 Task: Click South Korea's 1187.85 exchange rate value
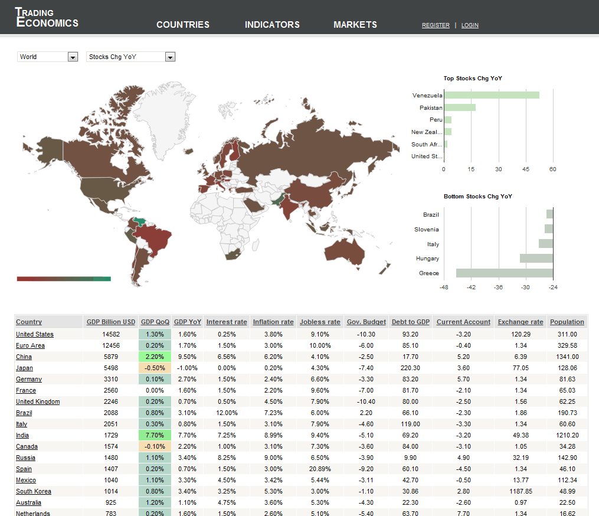click(x=521, y=492)
